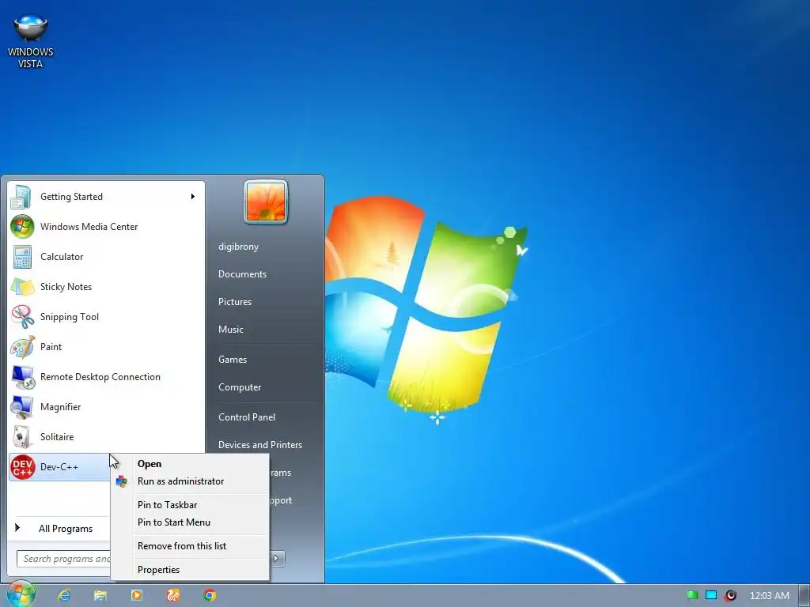The image size is (810, 607).
Task: Click the Snipping Tool label
Action: tap(70, 317)
